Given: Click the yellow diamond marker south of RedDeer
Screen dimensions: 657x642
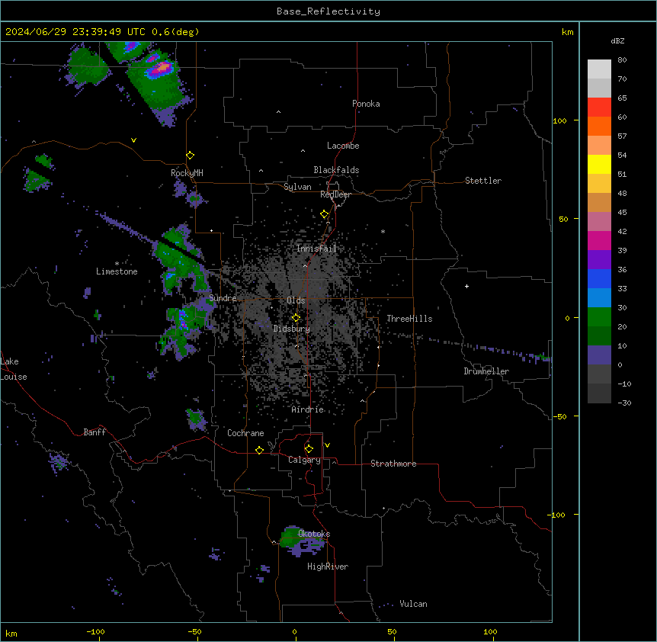Looking at the screenshot, I should tap(325, 214).
